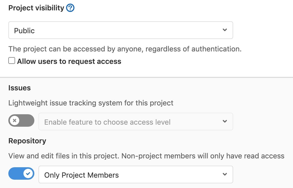The image size is (293, 188).
Task: Click checkmark knob on Repository switch
Action: 28,173
